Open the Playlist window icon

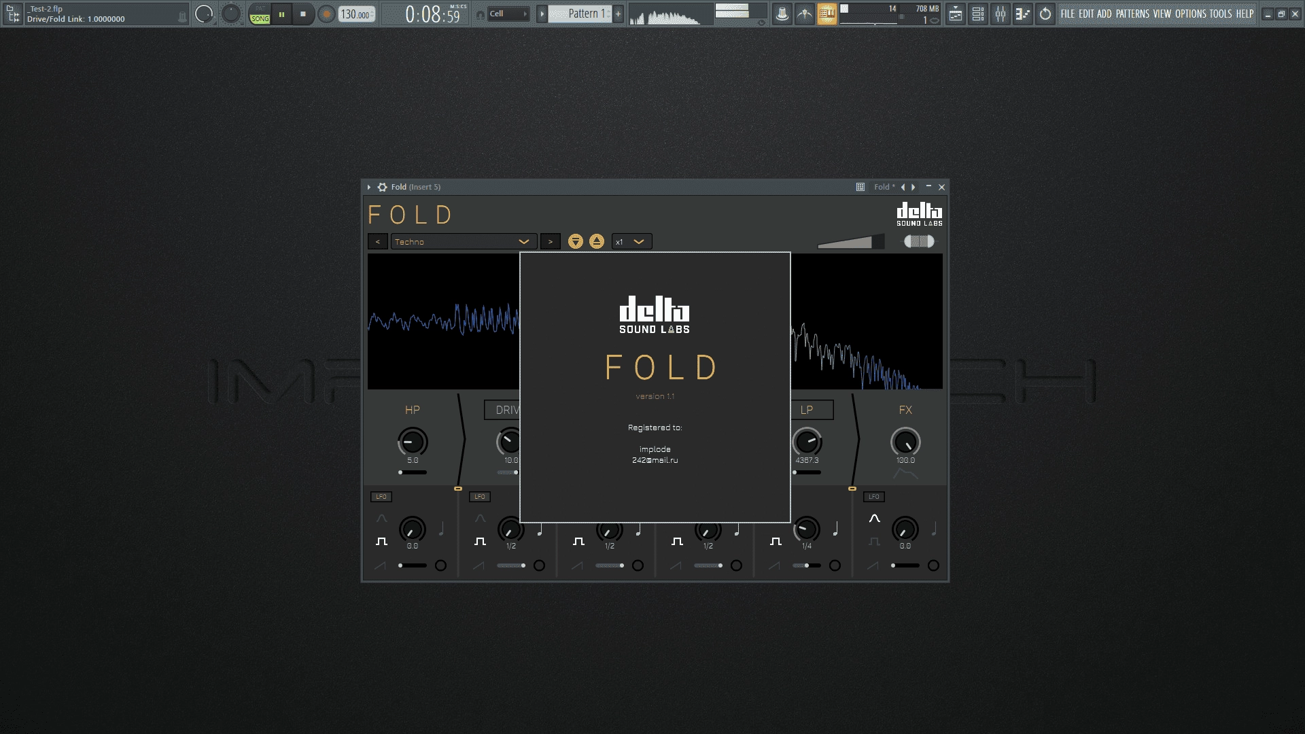click(x=956, y=14)
